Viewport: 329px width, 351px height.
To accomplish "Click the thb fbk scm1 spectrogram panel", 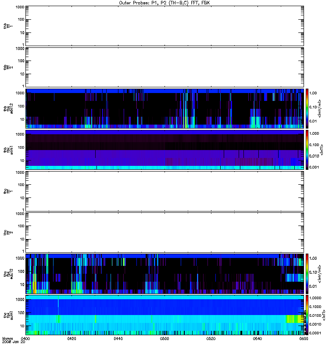I will [x=165, y=150].
